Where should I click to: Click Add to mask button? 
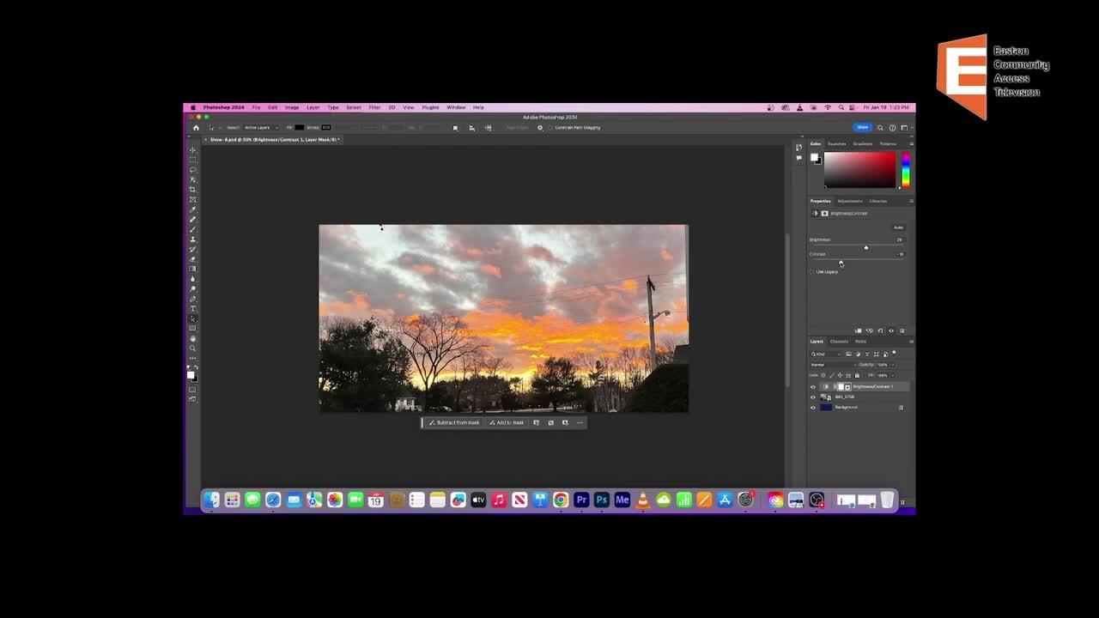click(x=507, y=422)
